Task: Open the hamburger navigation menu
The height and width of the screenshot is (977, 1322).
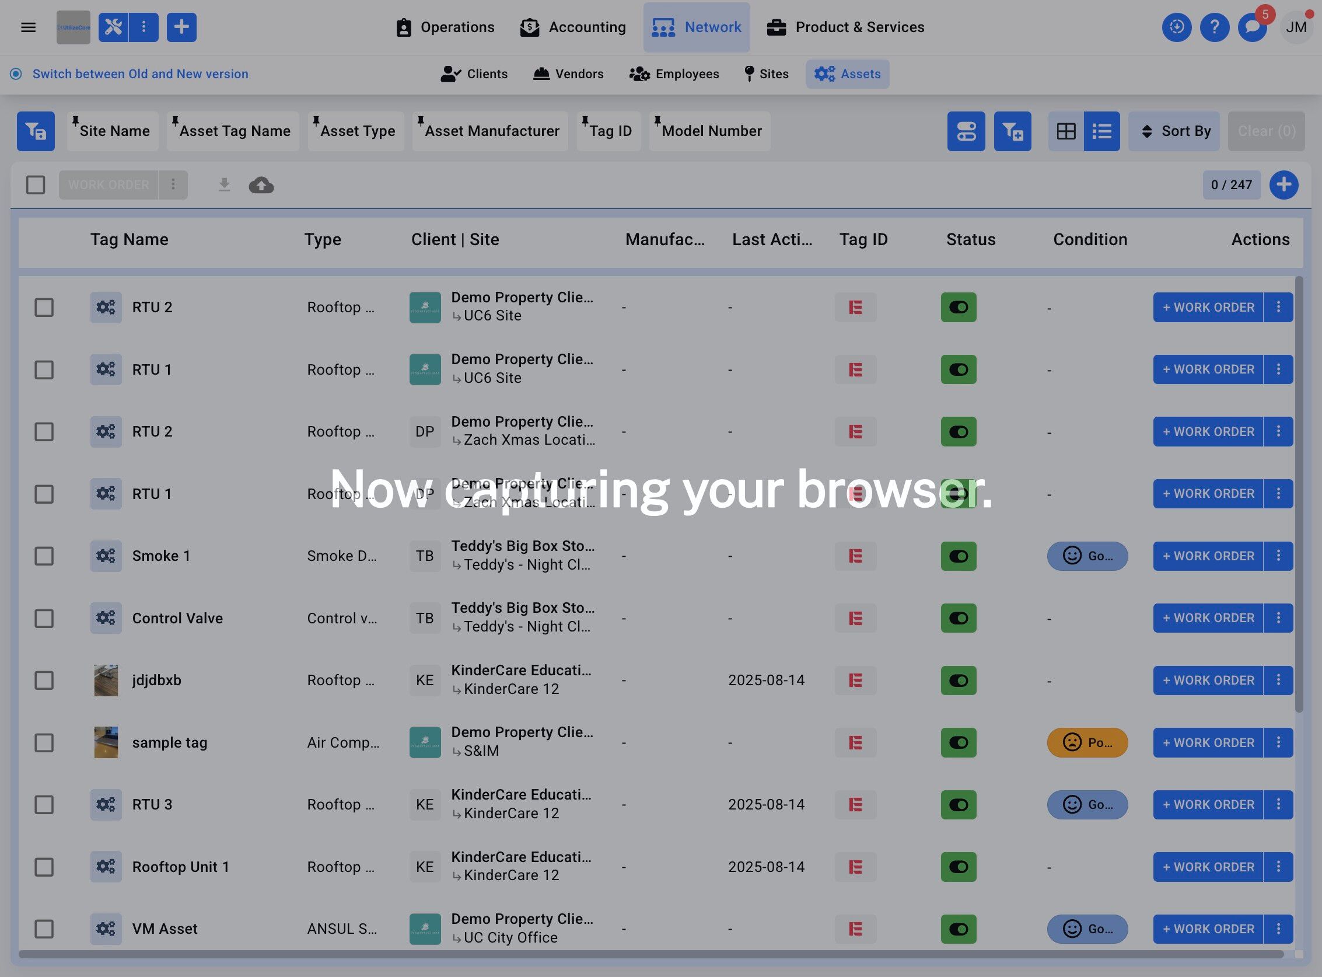Action: pos(29,27)
